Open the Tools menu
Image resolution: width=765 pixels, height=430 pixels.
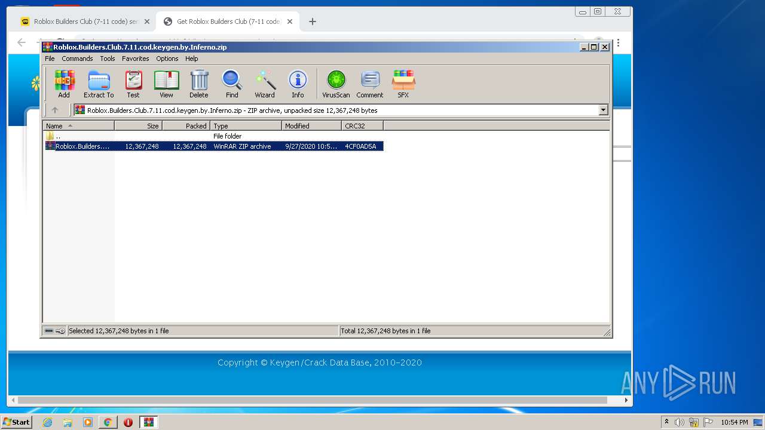point(108,59)
